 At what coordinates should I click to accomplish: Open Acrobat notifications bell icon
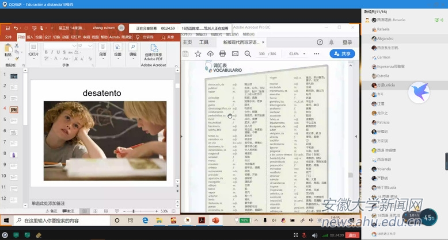tap(332, 42)
